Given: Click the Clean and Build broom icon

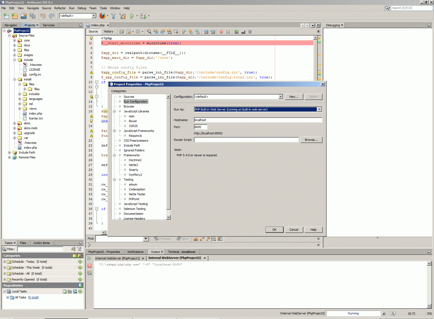Looking at the screenshot, I should (123, 16).
